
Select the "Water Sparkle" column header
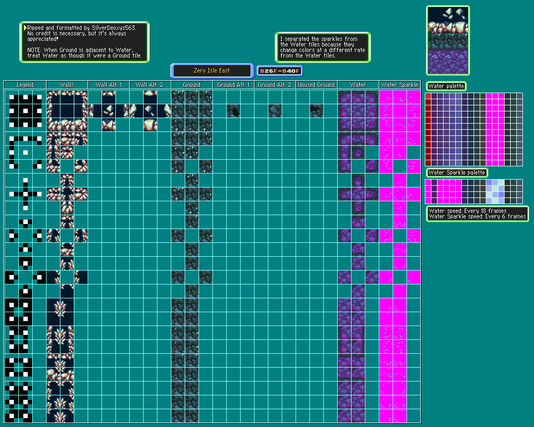400,85
